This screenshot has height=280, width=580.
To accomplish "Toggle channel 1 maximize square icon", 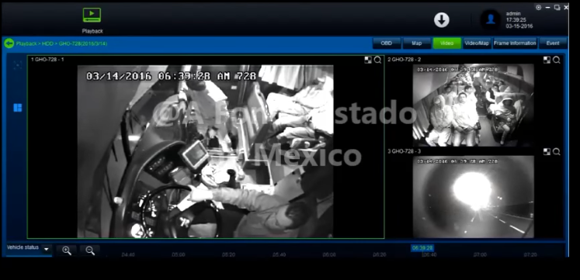I will (x=368, y=60).
